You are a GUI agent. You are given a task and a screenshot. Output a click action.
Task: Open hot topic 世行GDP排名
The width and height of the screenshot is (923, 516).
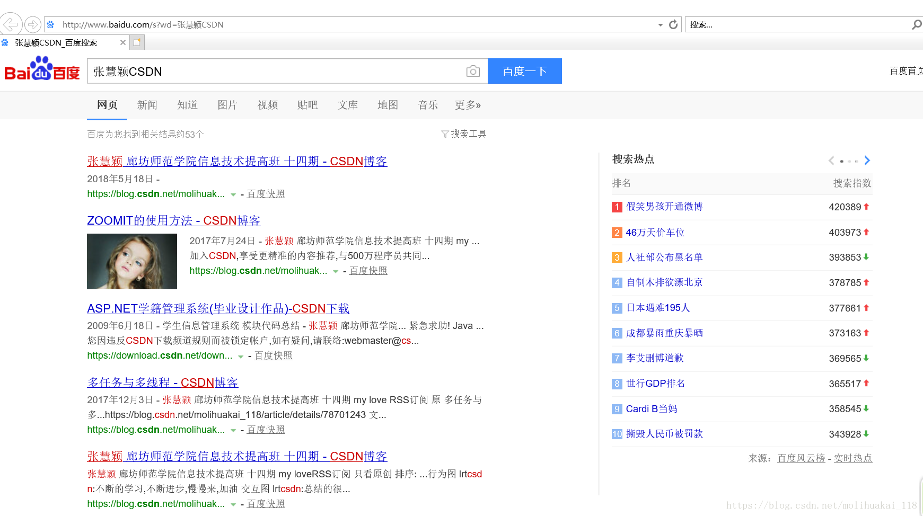click(x=655, y=384)
